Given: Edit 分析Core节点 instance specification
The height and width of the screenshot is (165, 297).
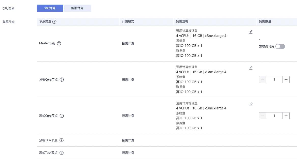Looking at the screenshot, I should [x=251, y=68].
